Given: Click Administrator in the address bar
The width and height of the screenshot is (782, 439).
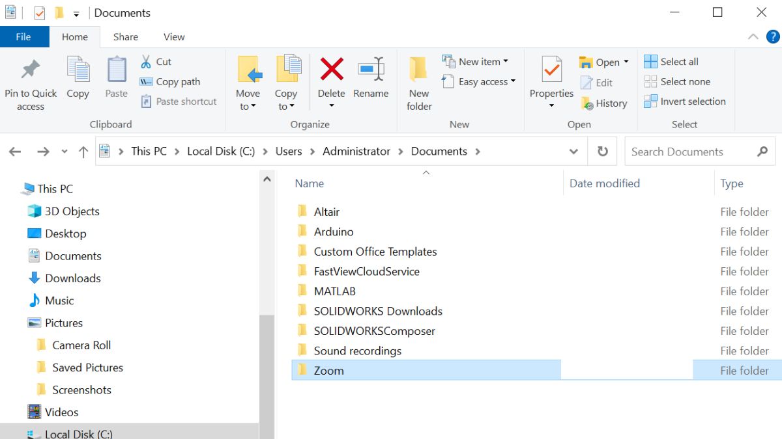Looking at the screenshot, I should pyautogui.click(x=356, y=151).
